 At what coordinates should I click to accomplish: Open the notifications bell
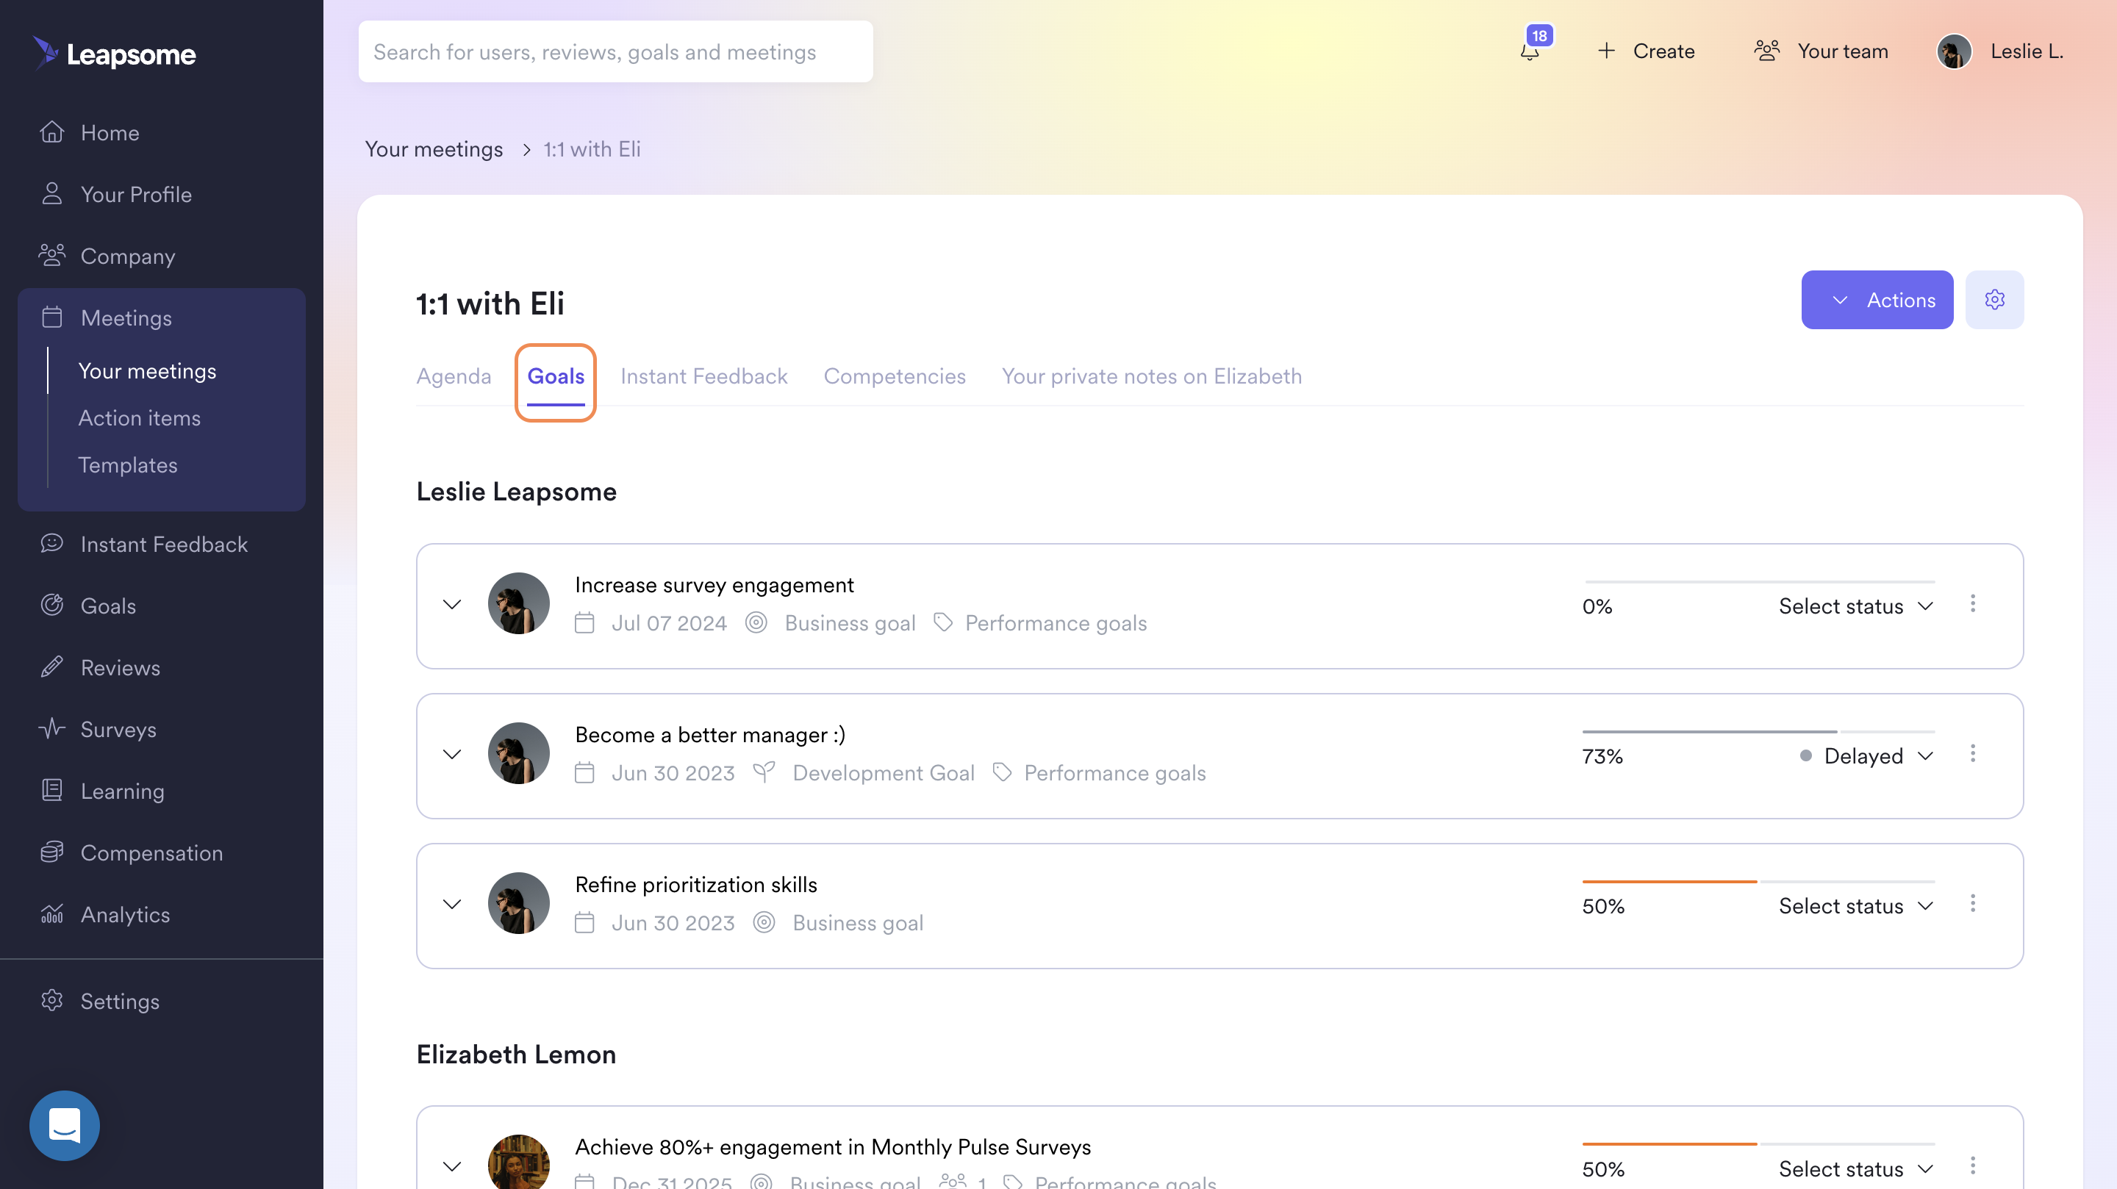pyautogui.click(x=1530, y=51)
